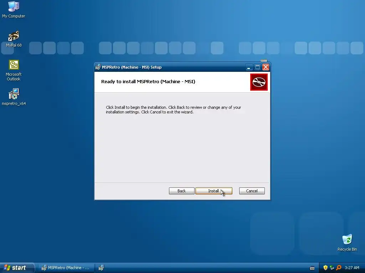The width and height of the screenshot is (365, 273).
Task: Select the Recycle Bin icon
Action: point(347,243)
